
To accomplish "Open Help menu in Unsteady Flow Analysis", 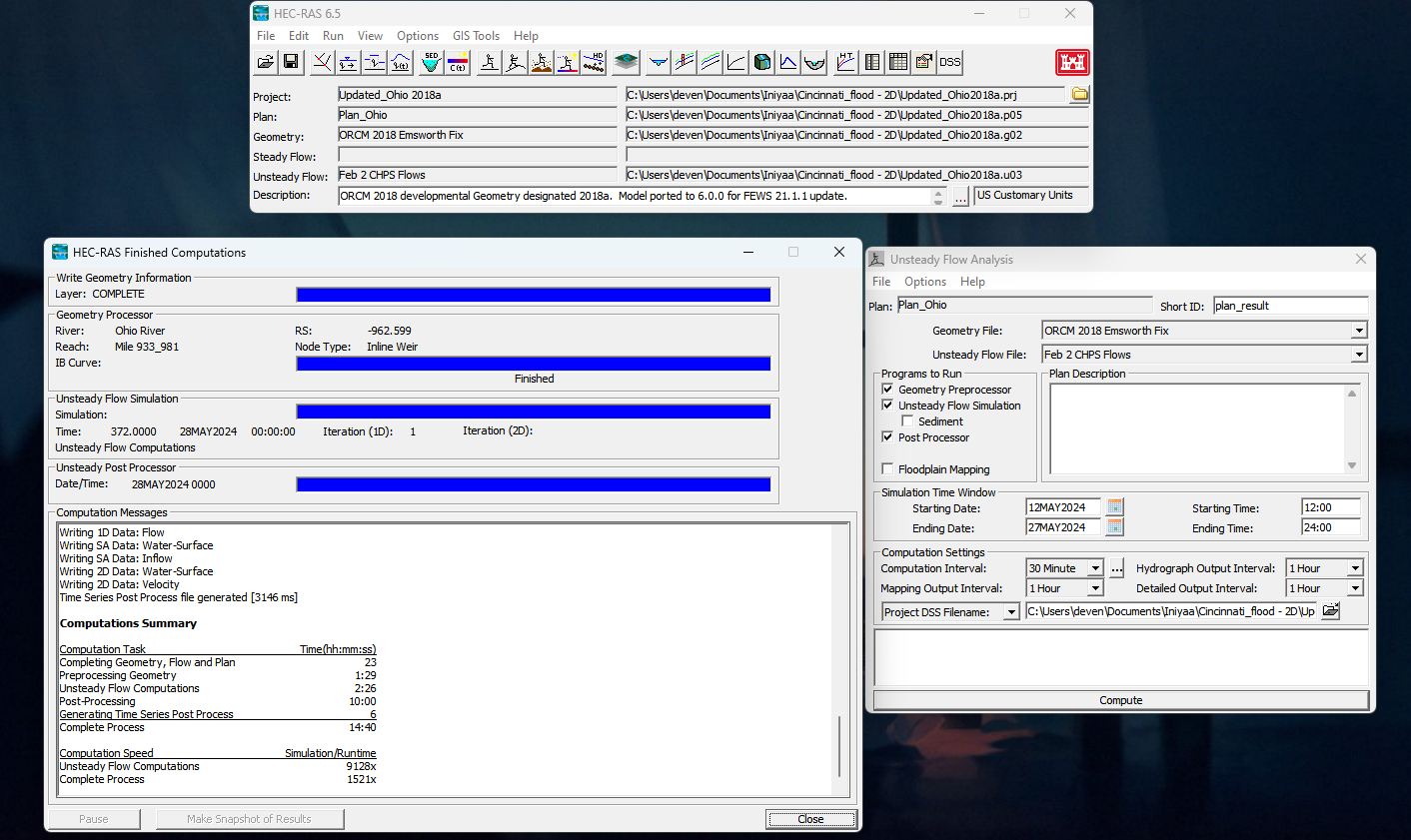I will click(x=972, y=282).
